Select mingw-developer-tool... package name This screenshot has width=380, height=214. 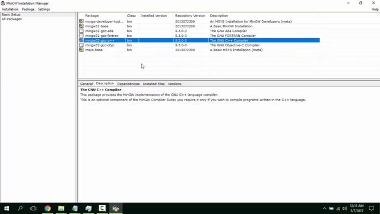(104, 21)
